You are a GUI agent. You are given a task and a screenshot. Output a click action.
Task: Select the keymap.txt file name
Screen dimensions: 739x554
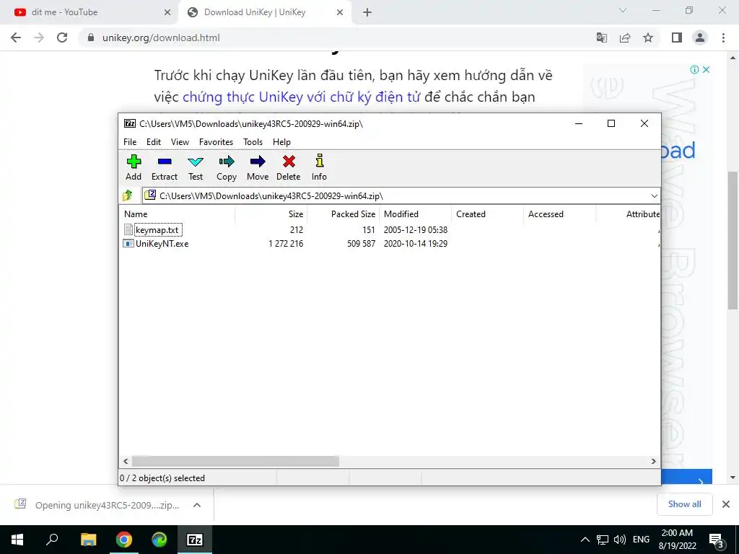click(x=157, y=230)
